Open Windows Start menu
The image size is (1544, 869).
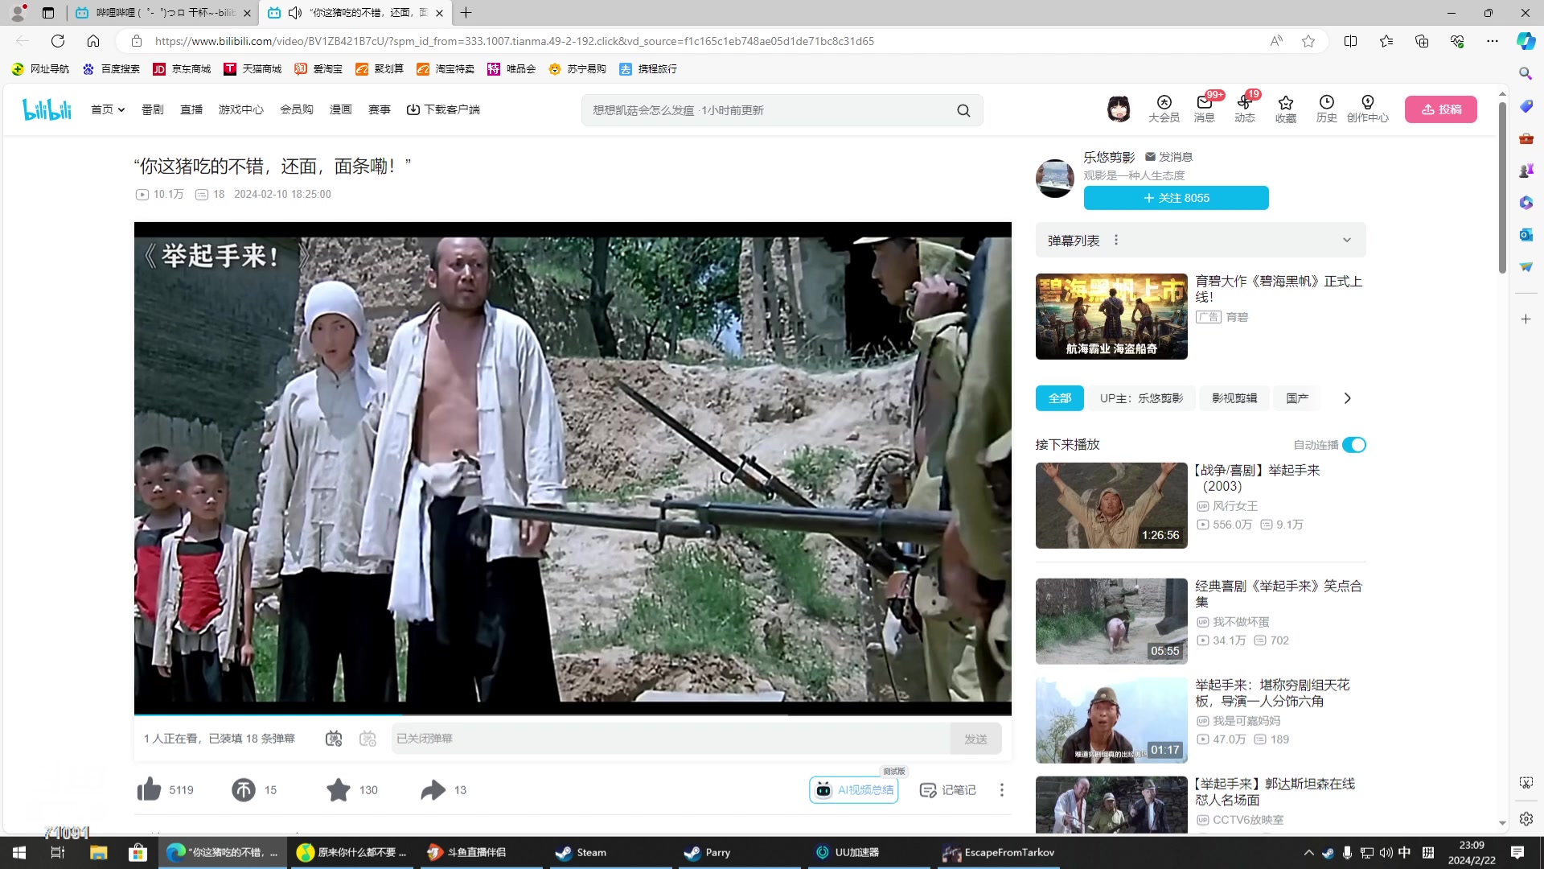pos(19,852)
